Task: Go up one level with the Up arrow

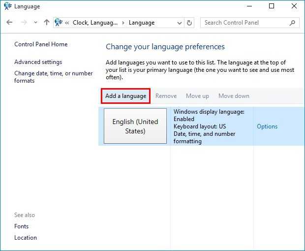Action: point(47,22)
